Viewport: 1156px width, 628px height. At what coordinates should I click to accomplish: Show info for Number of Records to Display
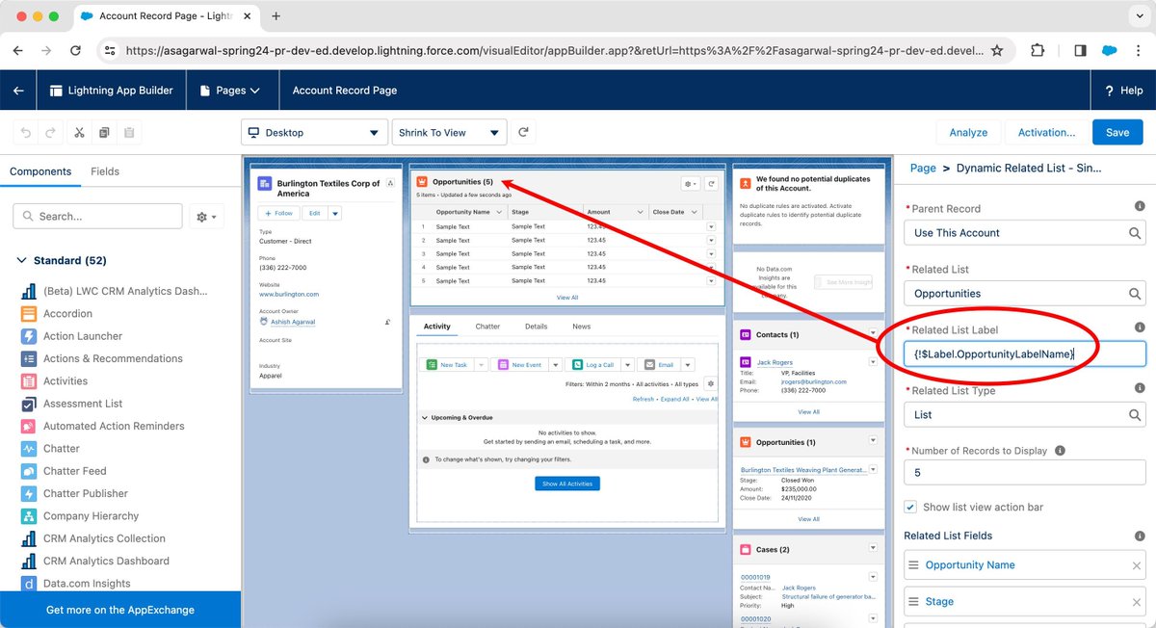[x=1060, y=451]
